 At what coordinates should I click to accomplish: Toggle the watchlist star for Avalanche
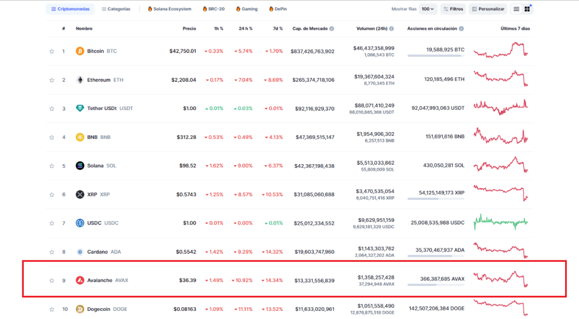51,281
